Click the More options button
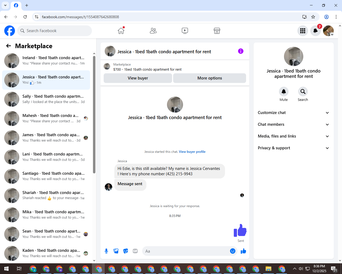The width and height of the screenshot is (342, 274). click(x=210, y=78)
